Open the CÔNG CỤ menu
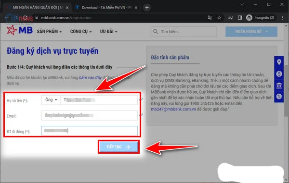Screen dimensions: 289x183 81,31
